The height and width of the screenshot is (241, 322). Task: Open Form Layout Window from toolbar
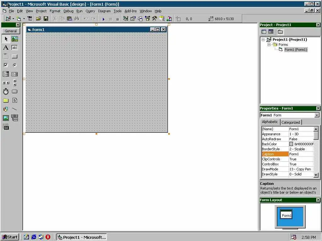click(140, 19)
